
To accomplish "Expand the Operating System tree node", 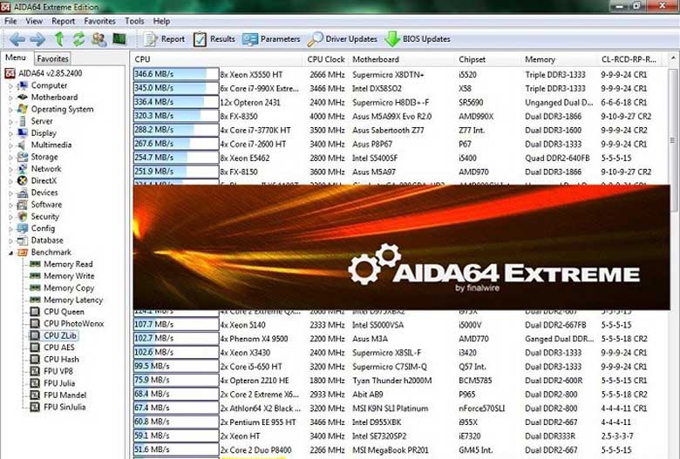I will tap(10, 110).
